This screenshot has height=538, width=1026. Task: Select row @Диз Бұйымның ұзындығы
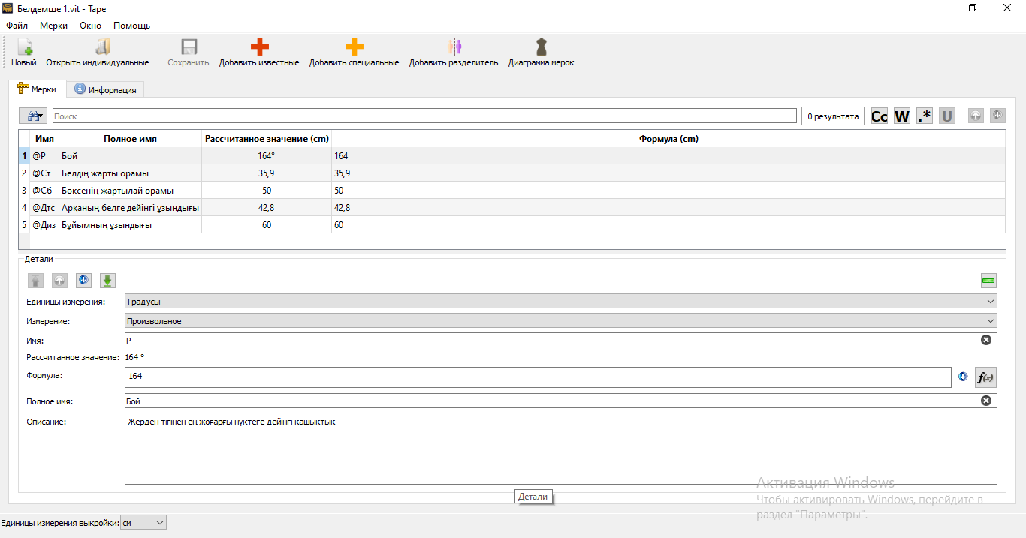[511, 225]
